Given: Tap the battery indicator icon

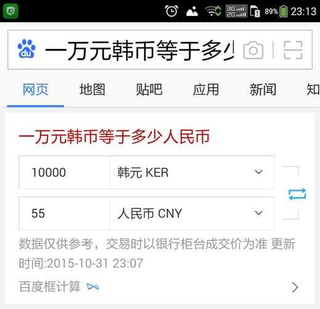Looking at the screenshot, I should click(284, 11).
